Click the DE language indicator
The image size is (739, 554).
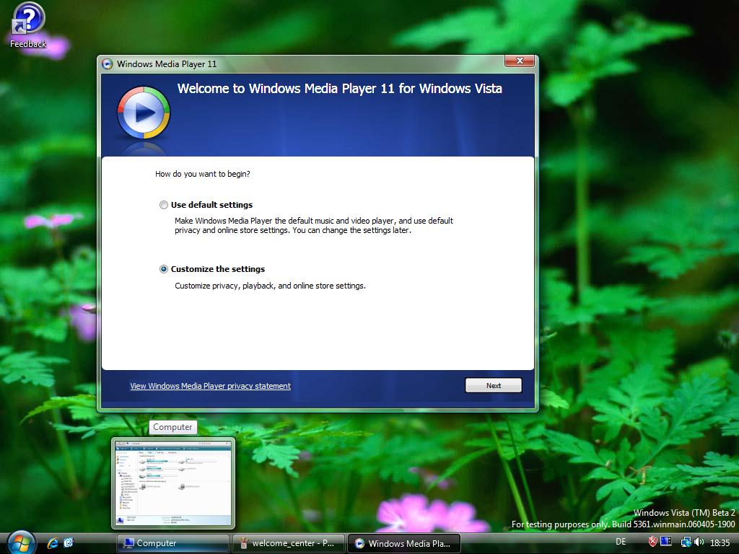pyautogui.click(x=621, y=542)
